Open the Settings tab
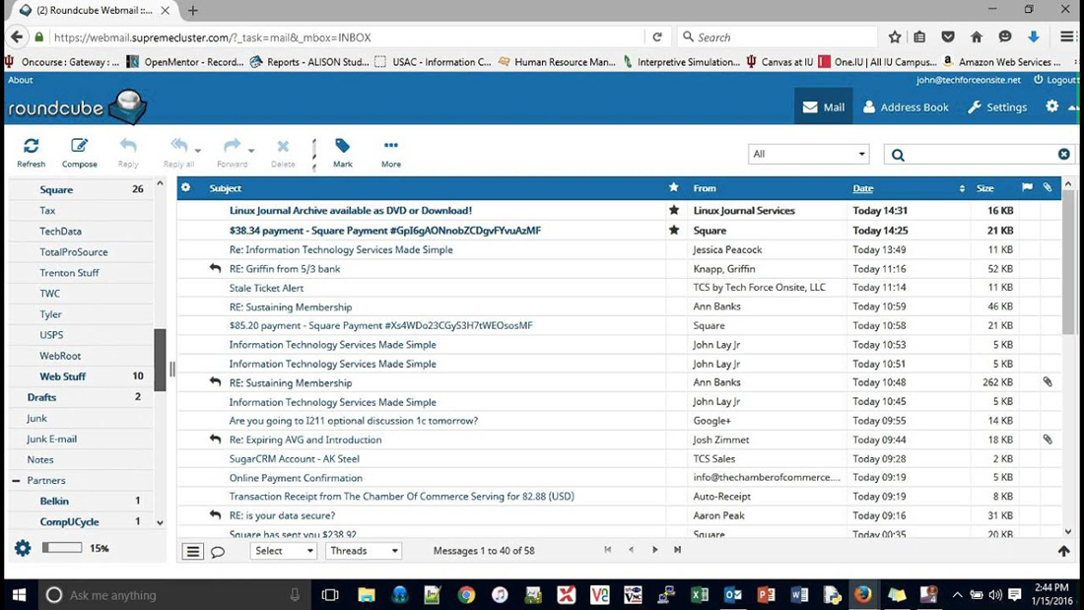1084x610 pixels. click(997, 107)
